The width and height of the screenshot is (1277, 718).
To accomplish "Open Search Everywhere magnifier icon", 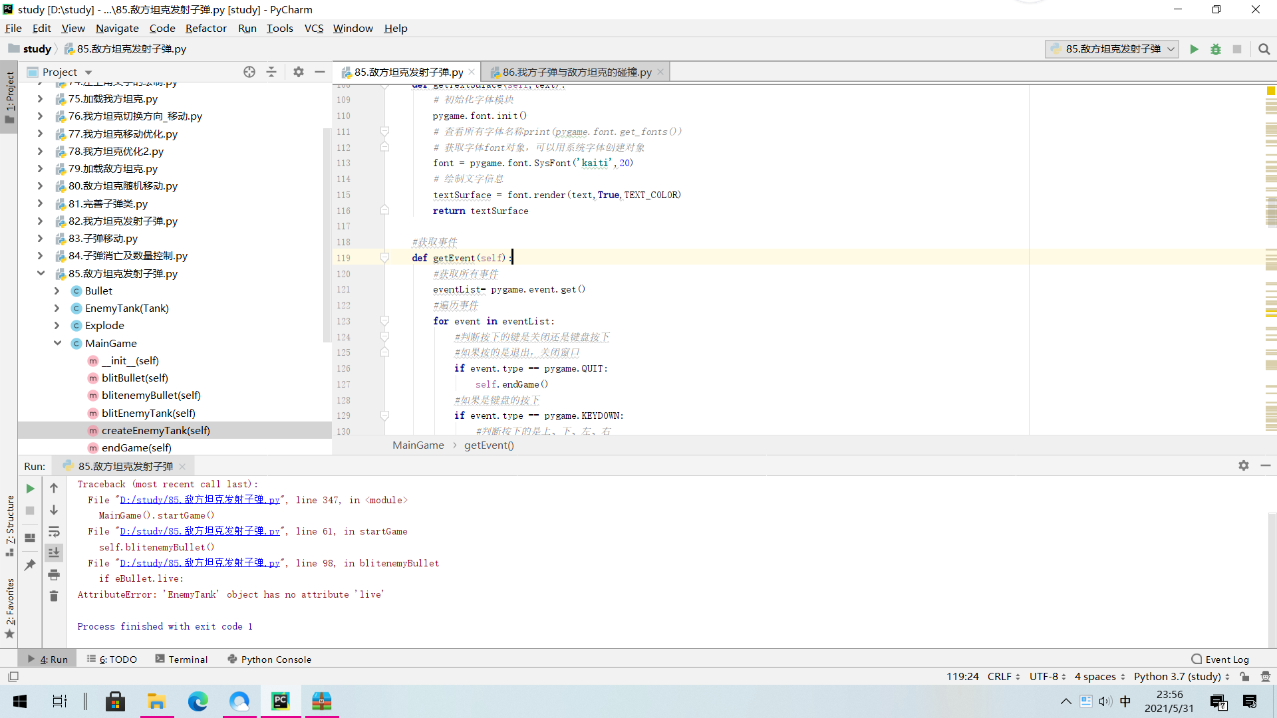I will point(1264,49).
